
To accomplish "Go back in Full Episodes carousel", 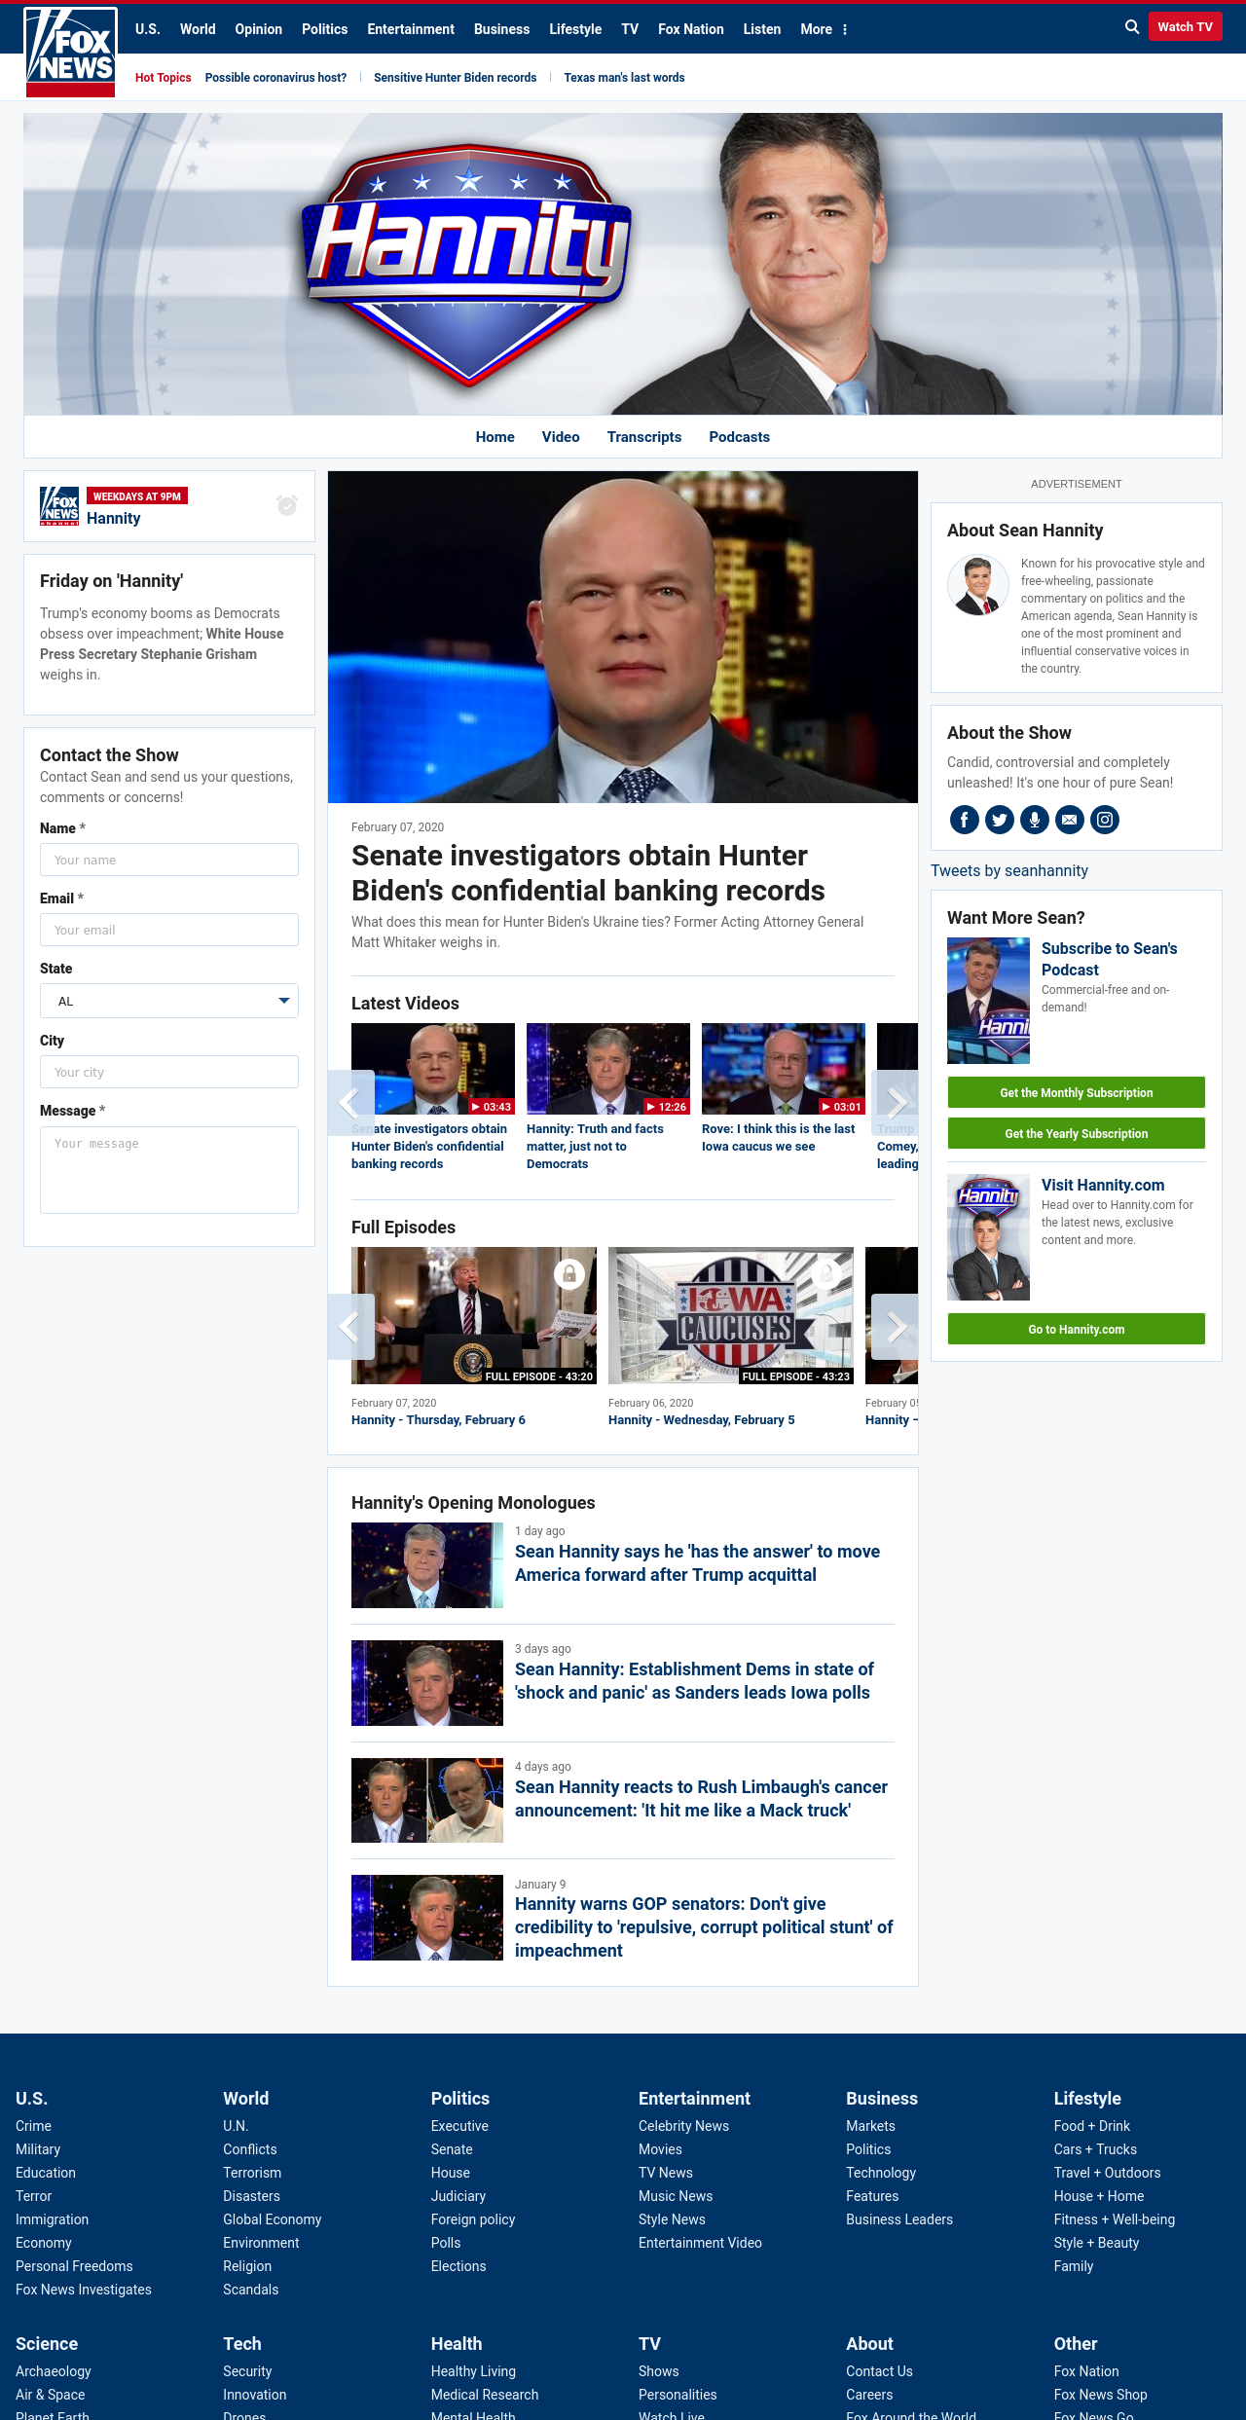I will pos(350,1327).
